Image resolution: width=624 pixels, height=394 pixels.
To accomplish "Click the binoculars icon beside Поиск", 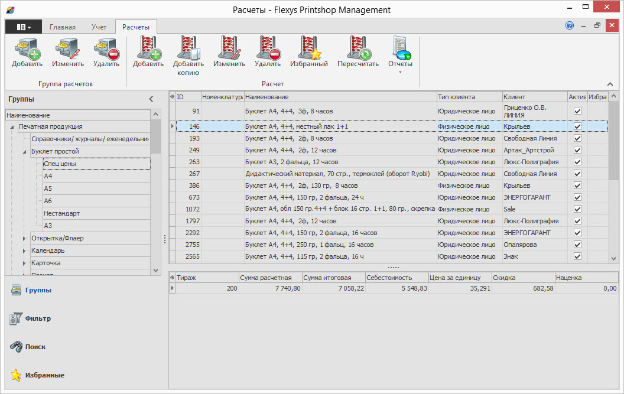I will click(16, 347).
